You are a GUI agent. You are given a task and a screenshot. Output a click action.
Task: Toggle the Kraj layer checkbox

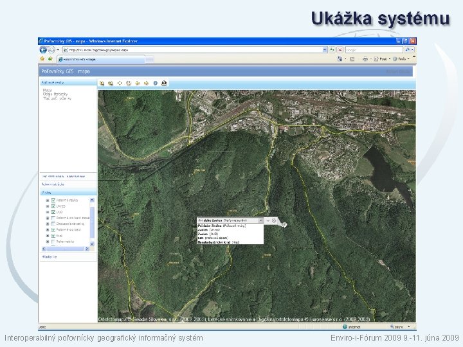[53, 235]
